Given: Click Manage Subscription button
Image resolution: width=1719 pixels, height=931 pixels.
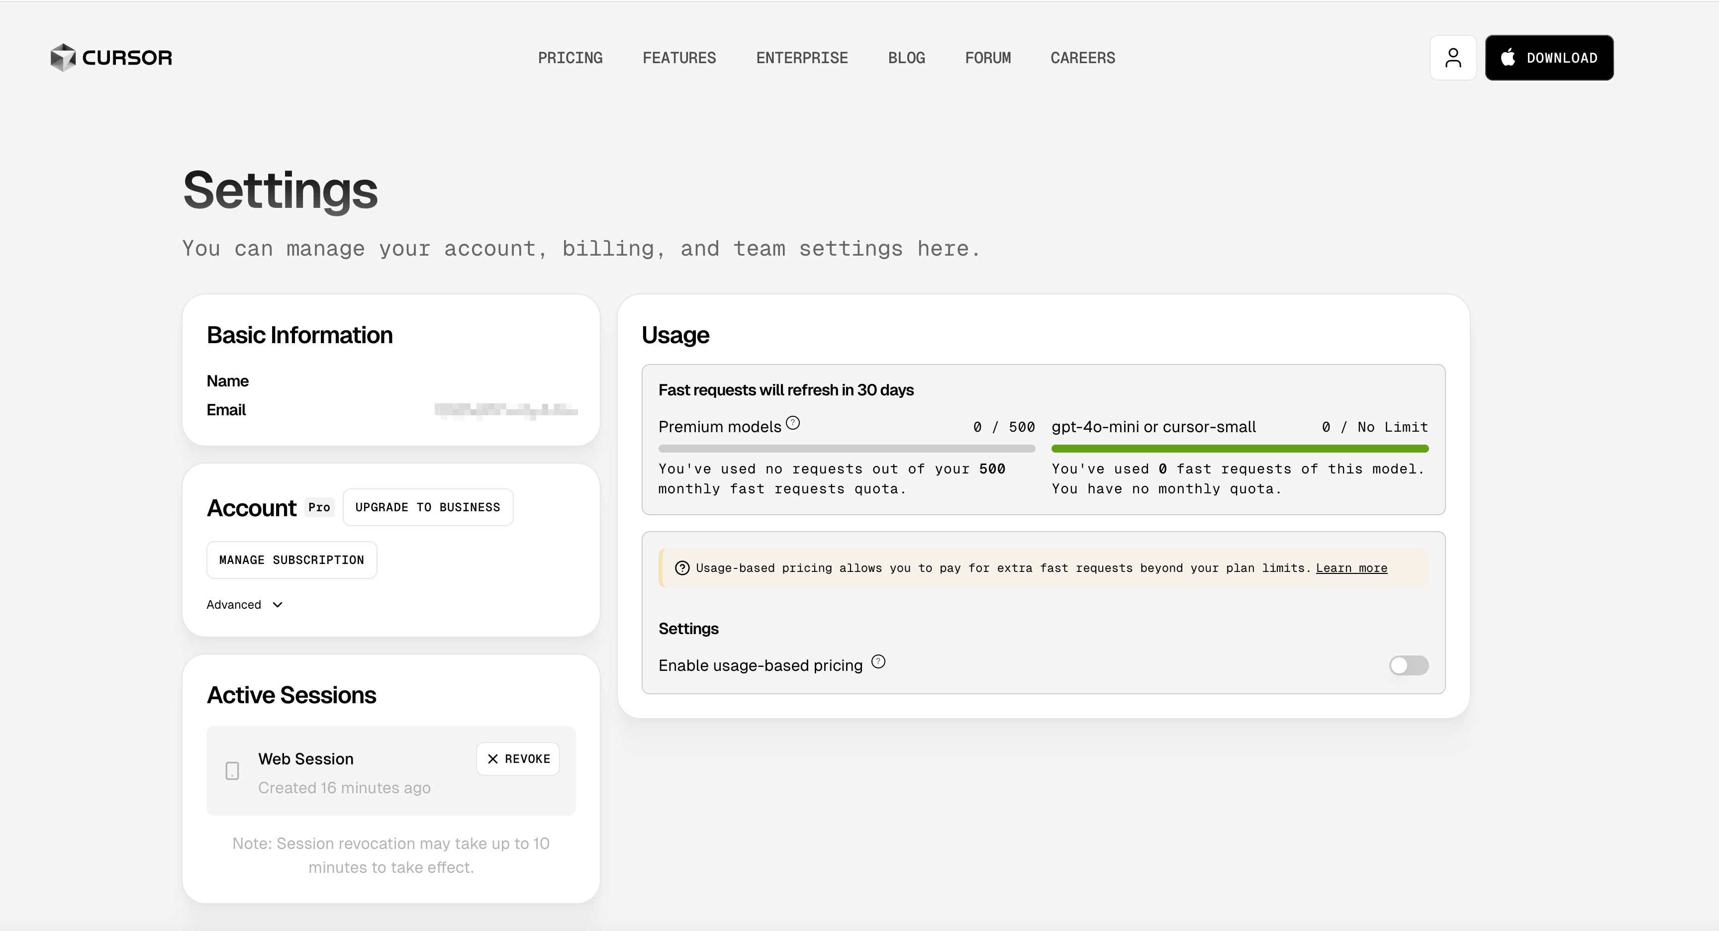Looking at the screenshot, I should click(x=291, y=560).
